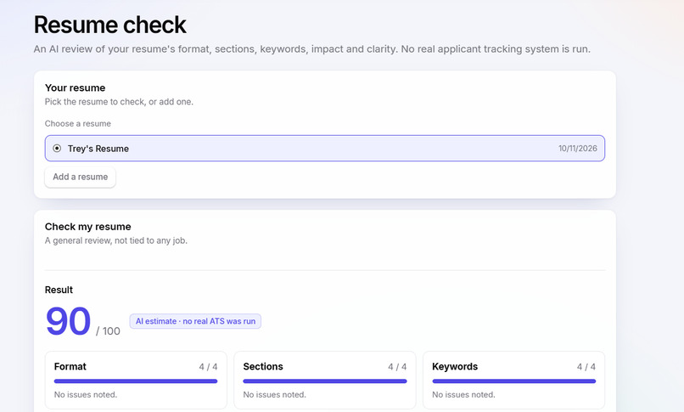Click No issues noted under Keywords
This screenshot has width=684, height=412.
[x=463, y=394]
